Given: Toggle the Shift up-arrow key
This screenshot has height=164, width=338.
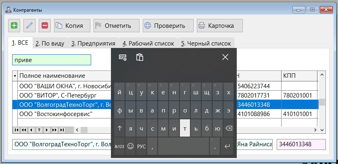Looking at the screenshot, I should [x=119, y=129].
